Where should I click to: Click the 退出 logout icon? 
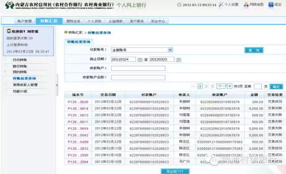pyautogui.click(x=271, y=4)
